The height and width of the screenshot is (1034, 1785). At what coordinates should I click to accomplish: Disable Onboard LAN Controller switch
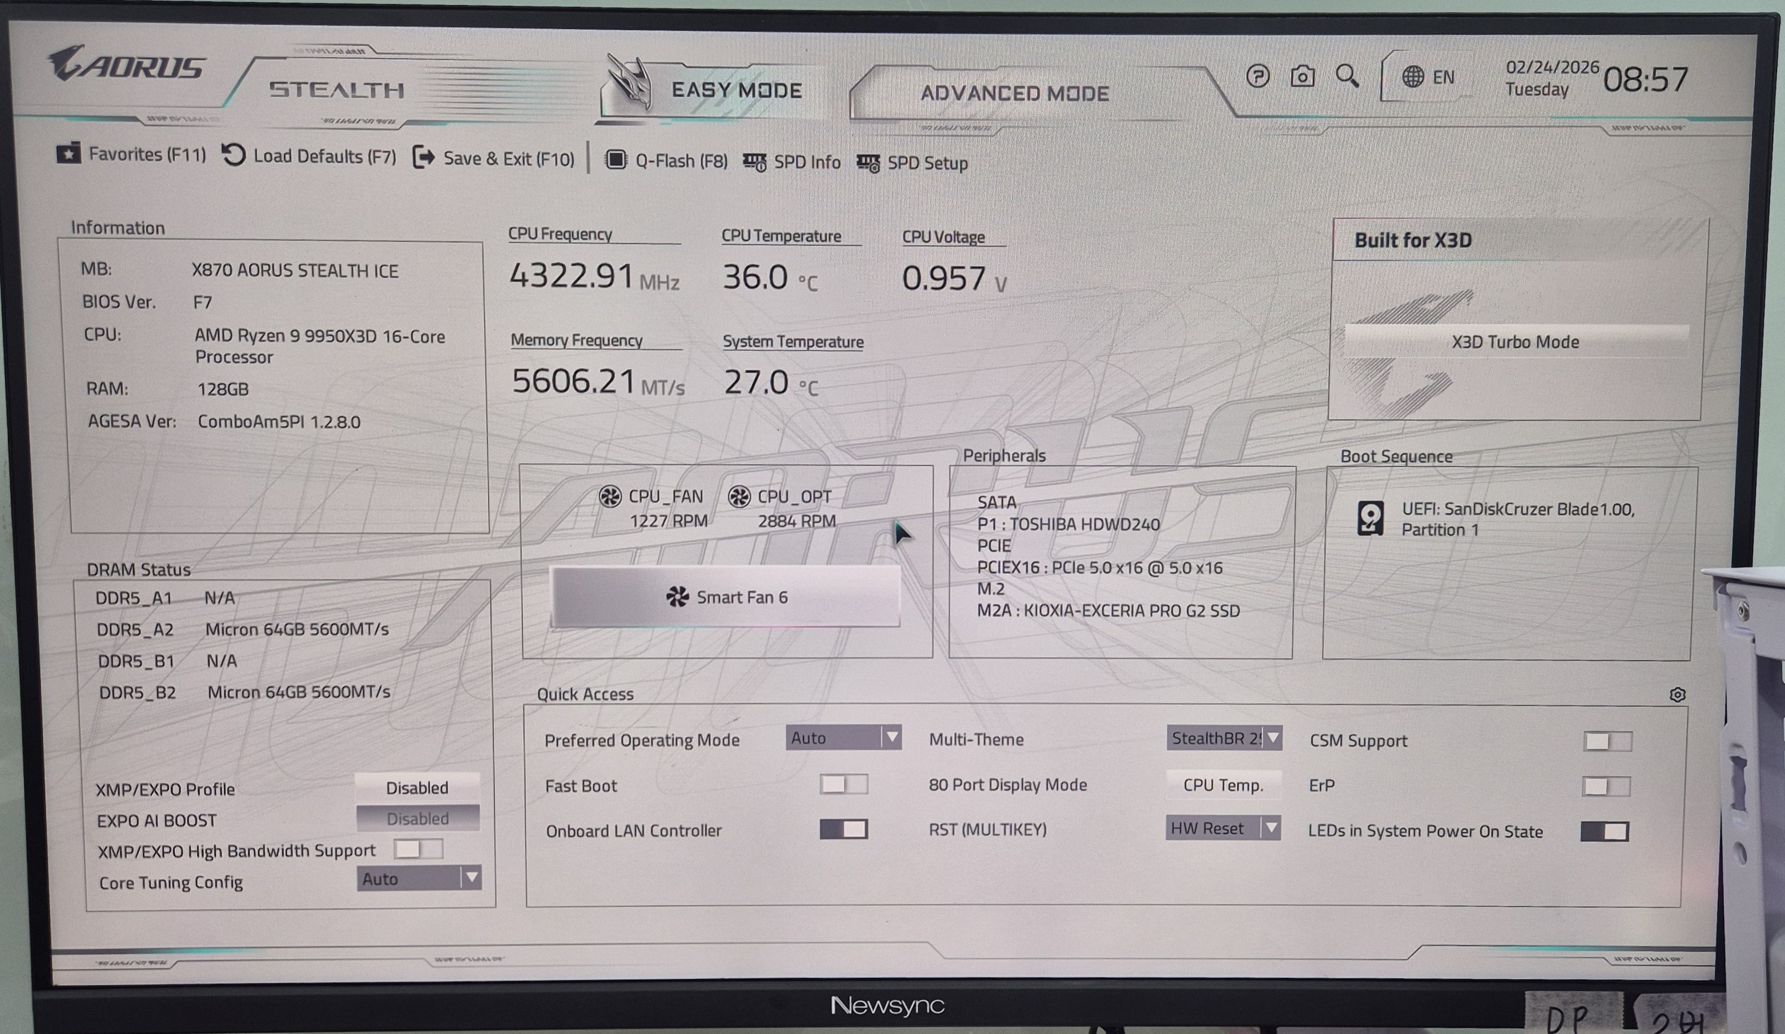[x=843, y=830]
